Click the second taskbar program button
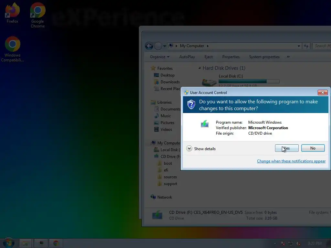 (x=41, y=243)
